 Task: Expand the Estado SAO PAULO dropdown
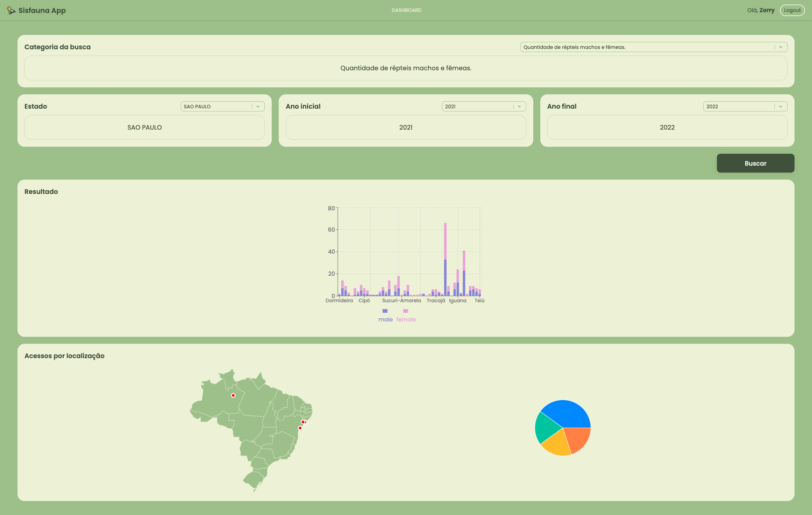(x=258, y=107)
